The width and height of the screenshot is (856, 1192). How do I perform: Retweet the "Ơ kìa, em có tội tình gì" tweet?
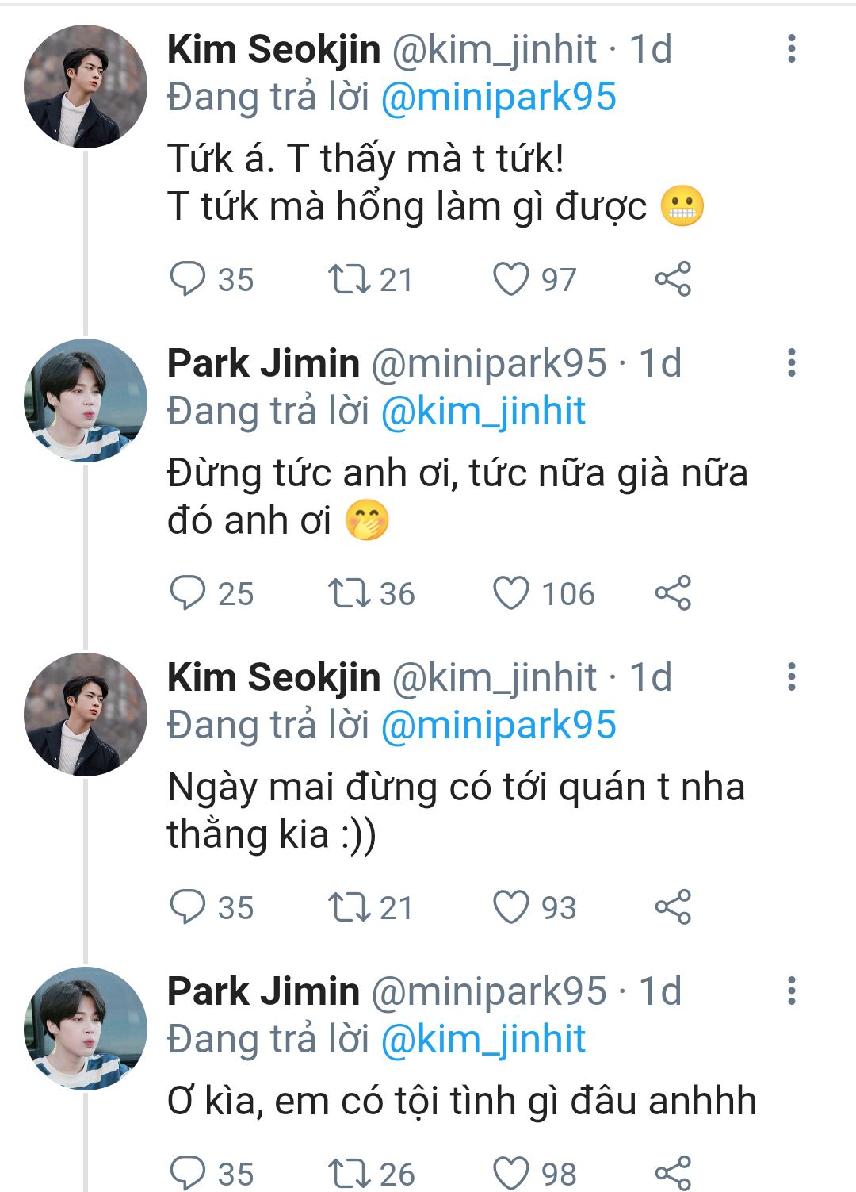point(349,1174)
